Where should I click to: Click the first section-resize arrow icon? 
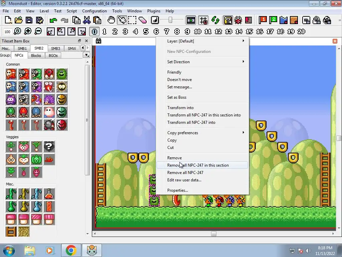coord(50,31)
